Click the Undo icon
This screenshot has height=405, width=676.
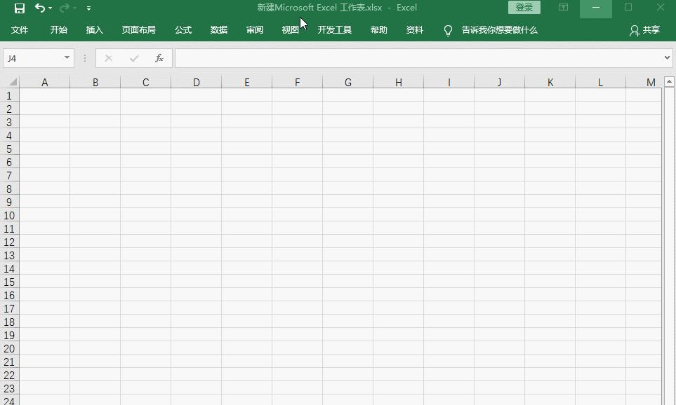pos(39,7)
